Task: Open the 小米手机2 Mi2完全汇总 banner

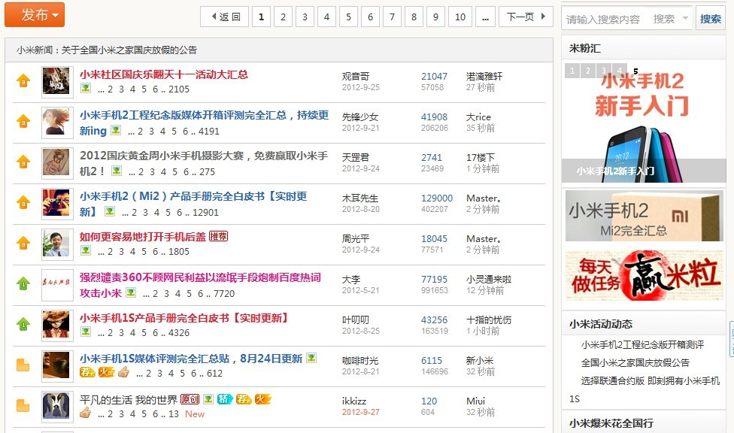Action: click(x=644, y=215)
